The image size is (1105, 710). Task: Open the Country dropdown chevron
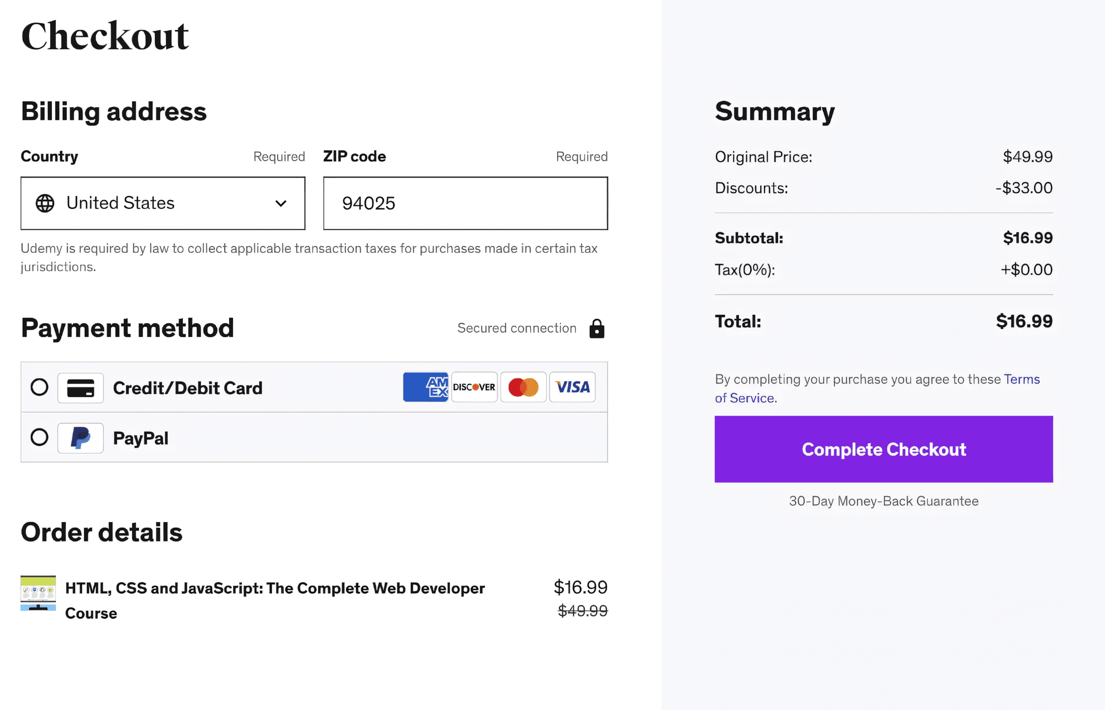tap(280, 204)
